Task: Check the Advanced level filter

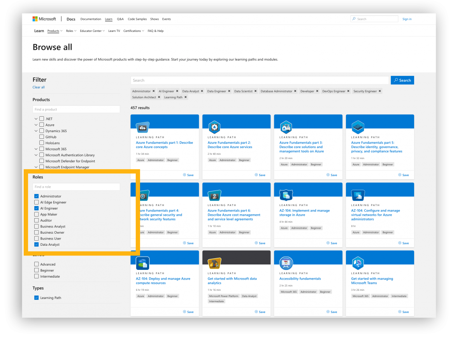Action: (37, 264)
